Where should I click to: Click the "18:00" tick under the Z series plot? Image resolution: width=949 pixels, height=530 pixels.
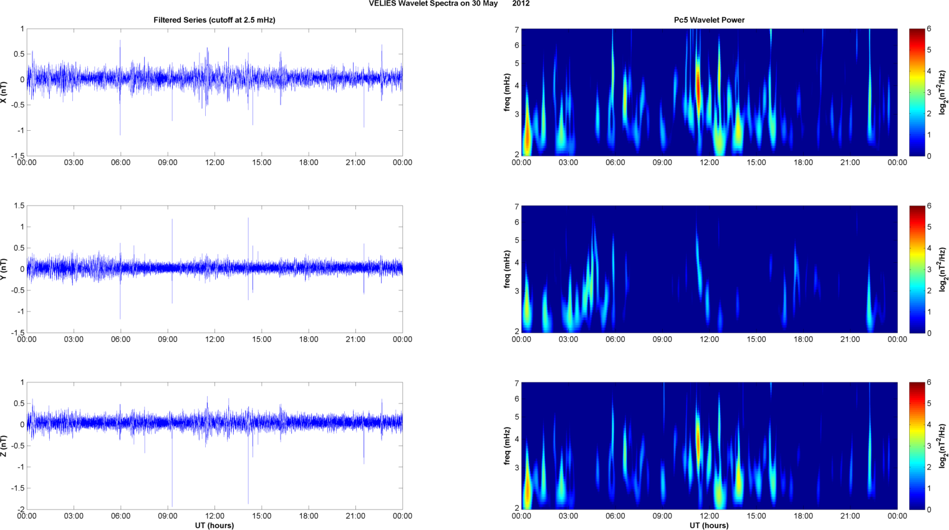click(309, 516)
